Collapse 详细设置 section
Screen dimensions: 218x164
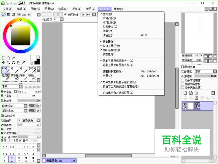click(x=2, y=116)
